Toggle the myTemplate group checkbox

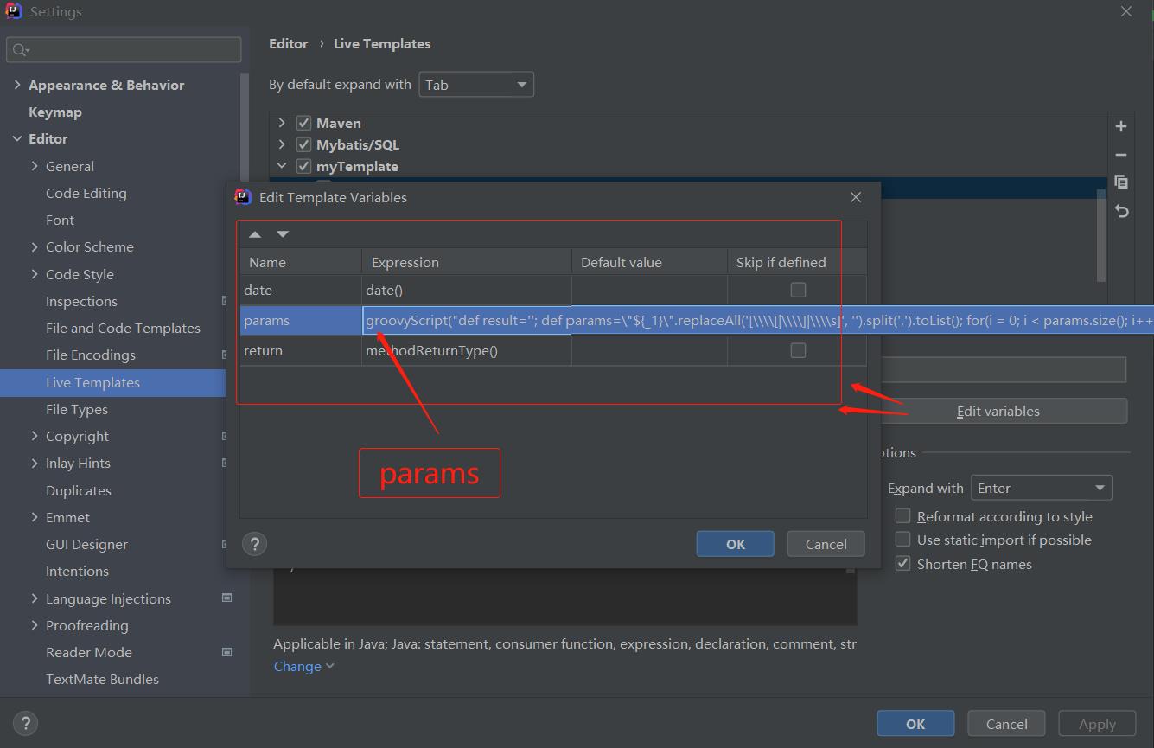pyautogui.click(x=303, y=166)
